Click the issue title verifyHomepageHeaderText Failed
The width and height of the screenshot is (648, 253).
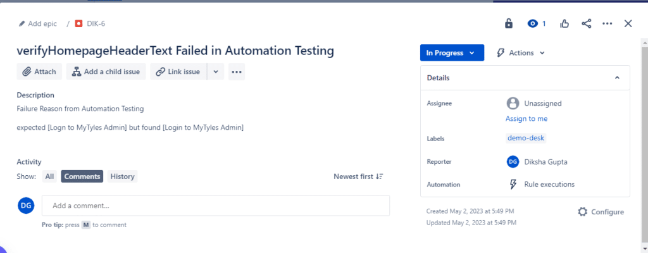click(175, 51)
